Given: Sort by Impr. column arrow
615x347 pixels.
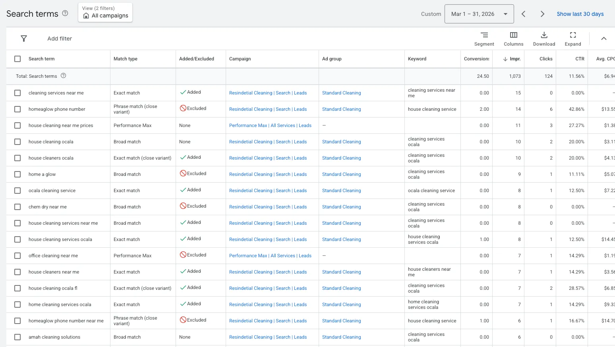Looking at the screenshot, I should click(505, 59).
